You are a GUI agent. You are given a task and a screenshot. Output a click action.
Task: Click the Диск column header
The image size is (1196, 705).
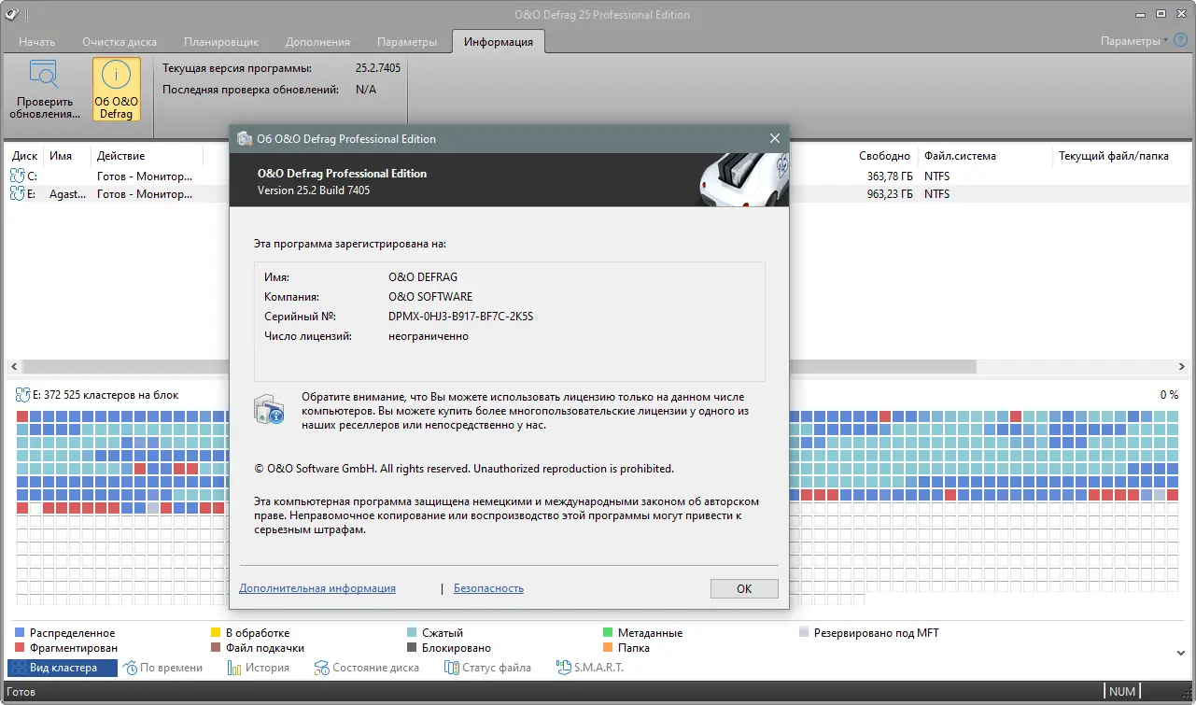[x=25, y=156]
